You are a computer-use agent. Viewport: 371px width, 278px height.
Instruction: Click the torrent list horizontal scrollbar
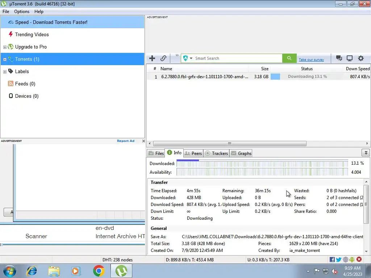(229, 143)
